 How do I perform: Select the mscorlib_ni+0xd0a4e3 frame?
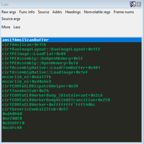click(72, 82)
